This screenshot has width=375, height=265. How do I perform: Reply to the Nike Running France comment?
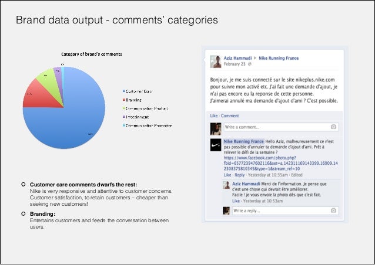tap(239, 175)
